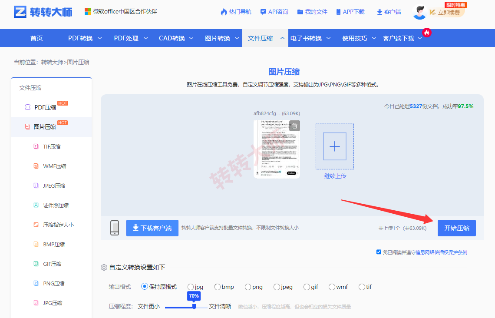Click the file name afb824cfg... label

(x=267, y=113)
